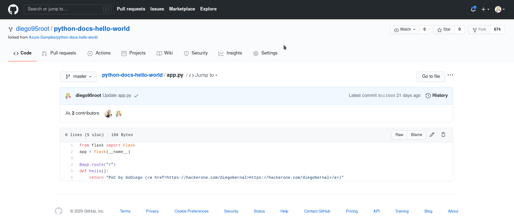Open the Terms footer link
The height and width of the screenshot is (223, 514).
[125, 211]
